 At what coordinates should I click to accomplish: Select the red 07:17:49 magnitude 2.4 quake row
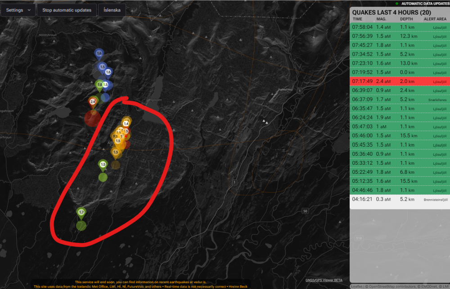[399, 81]
